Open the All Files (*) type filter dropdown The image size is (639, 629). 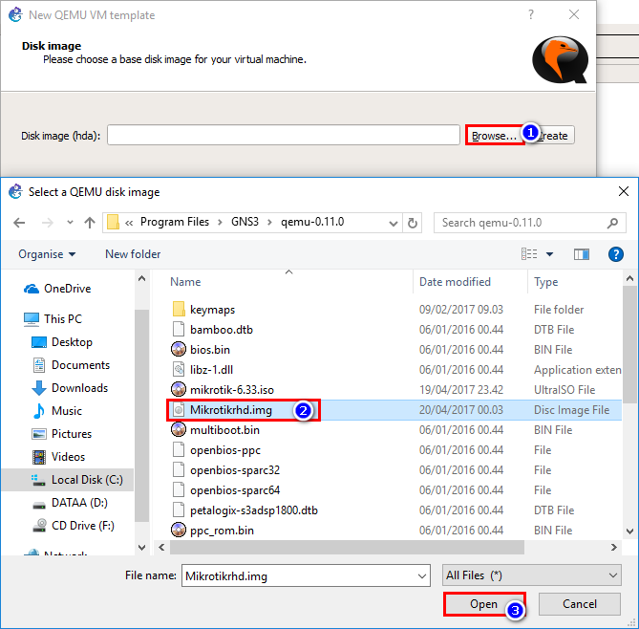click(x=531, y=575)
